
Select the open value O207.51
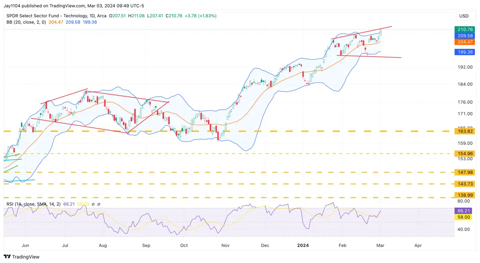[118, 16]
